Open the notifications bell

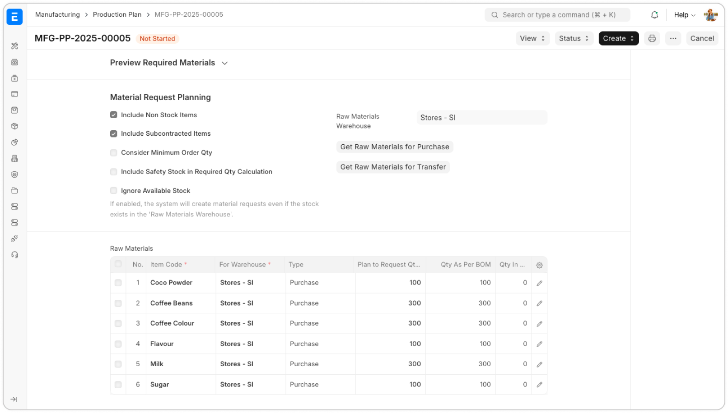[x=654, y=15]
